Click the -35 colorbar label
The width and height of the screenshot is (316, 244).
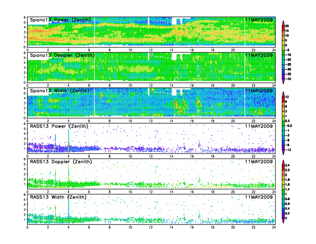click(x=288, y=74)
